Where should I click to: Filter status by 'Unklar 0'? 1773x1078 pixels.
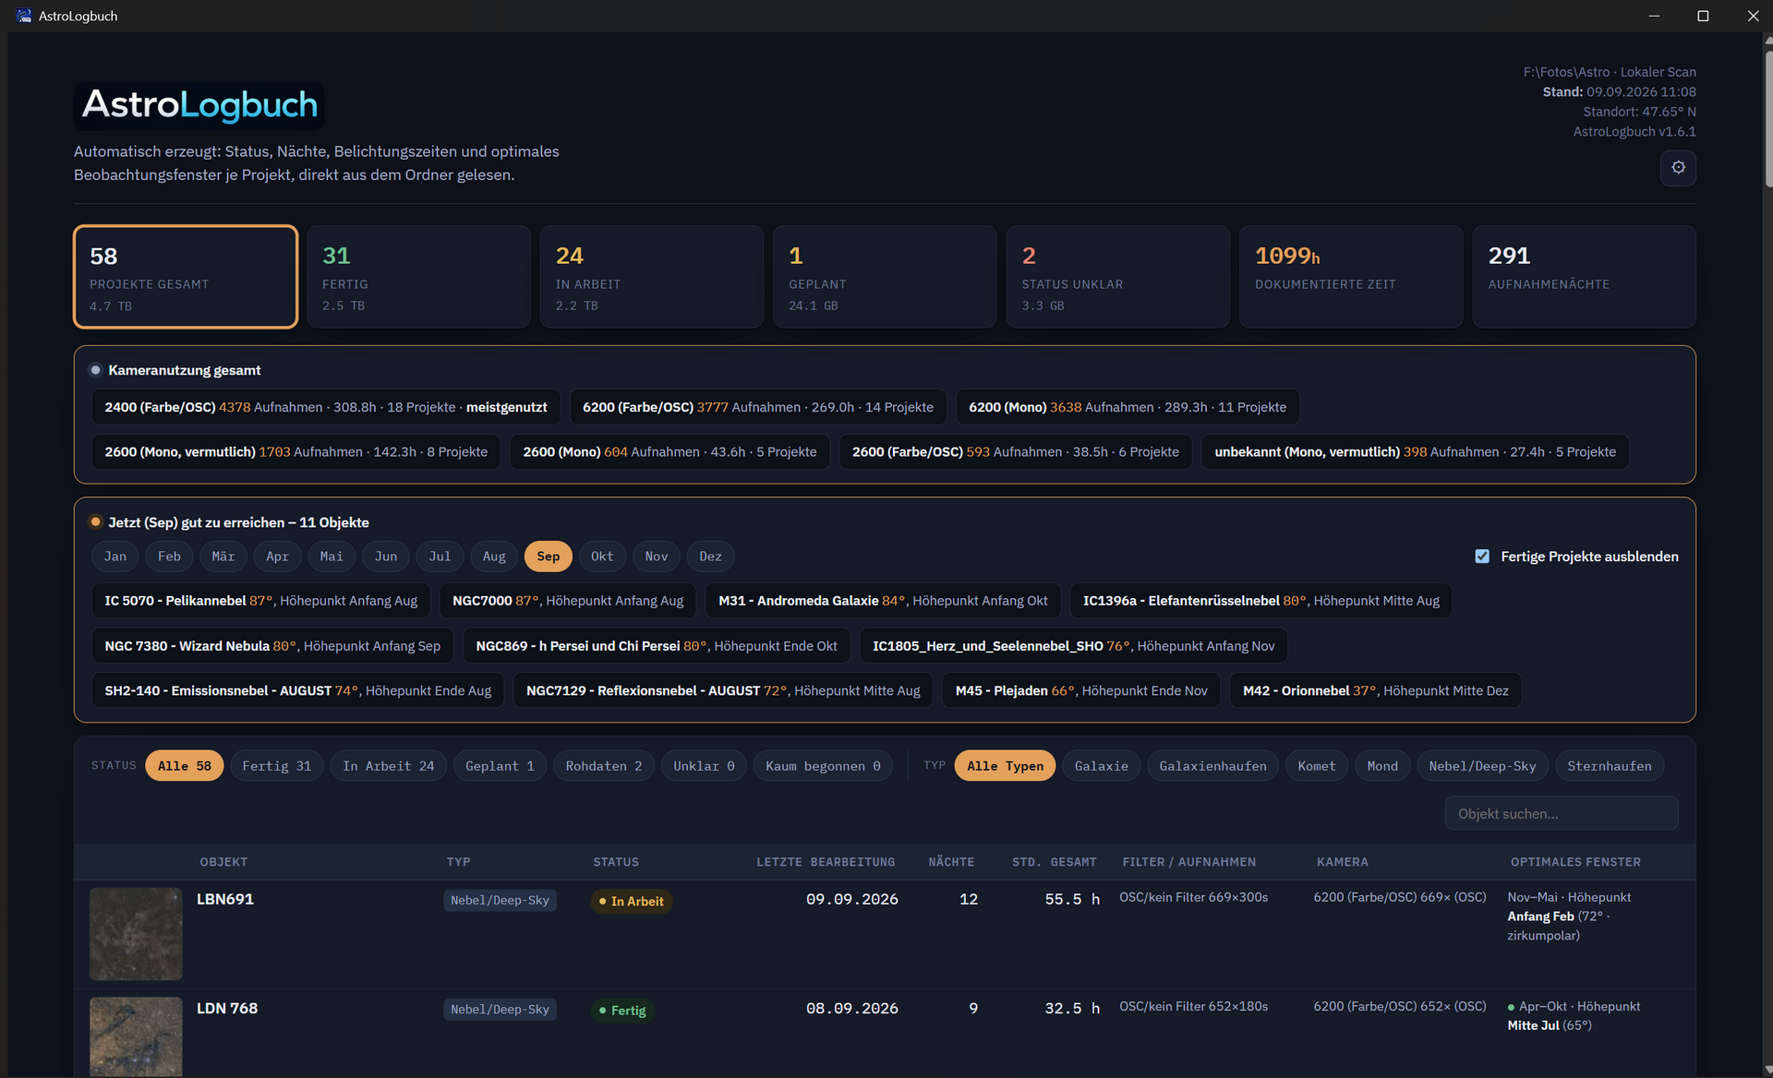pos(704,766)
